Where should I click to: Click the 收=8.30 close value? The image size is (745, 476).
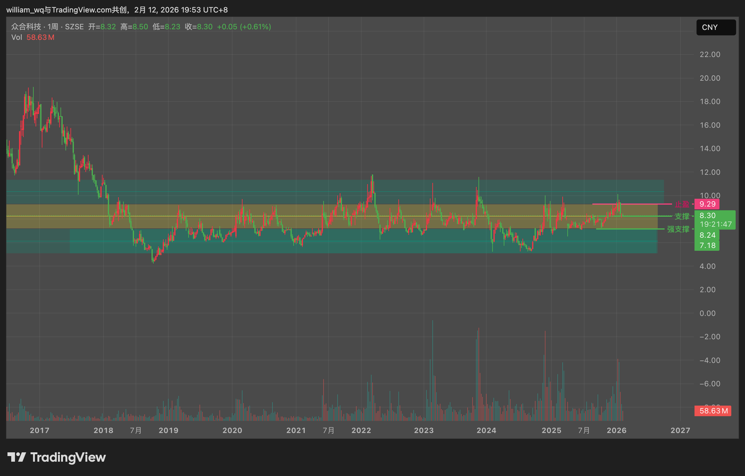tap(199, 27)
